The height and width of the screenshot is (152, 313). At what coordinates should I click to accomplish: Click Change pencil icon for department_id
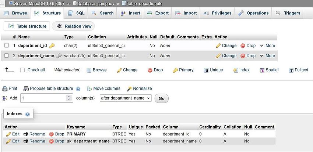click(218, 46)
